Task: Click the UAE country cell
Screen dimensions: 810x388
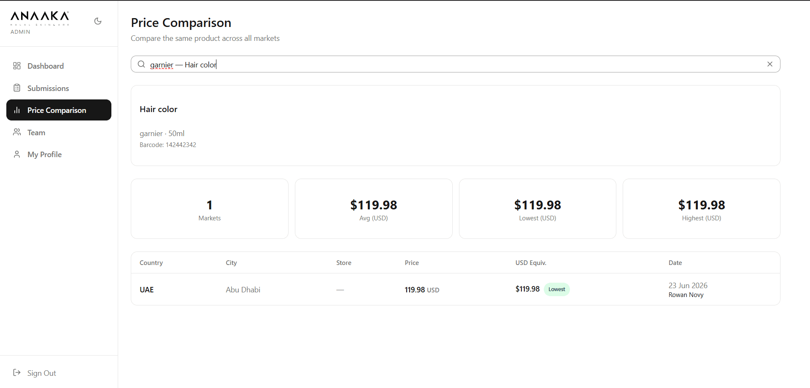Action: click(147, 290)
